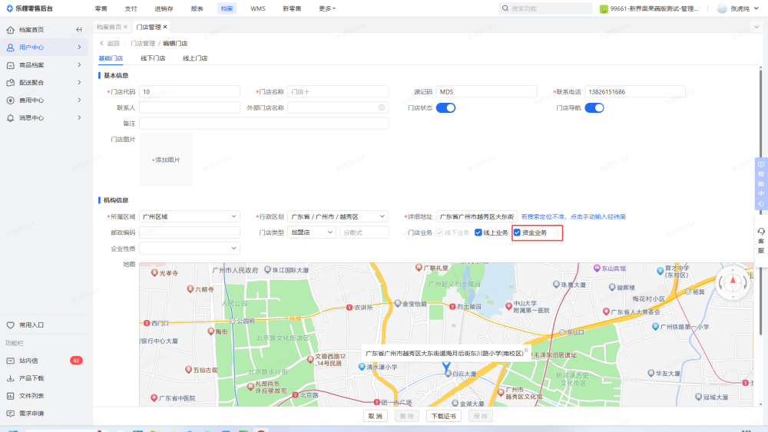Image resolution: width=768 pixels, height=432 pixels.
Task: Uncheck the 线上业务 checkbox
Action: [x=478, y=232]
